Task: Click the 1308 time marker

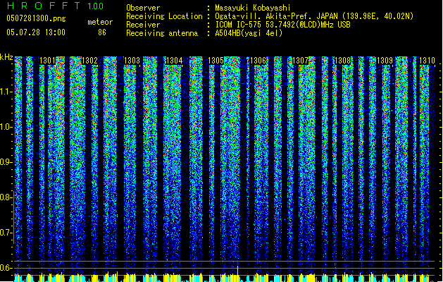Action: coord(342,61)
